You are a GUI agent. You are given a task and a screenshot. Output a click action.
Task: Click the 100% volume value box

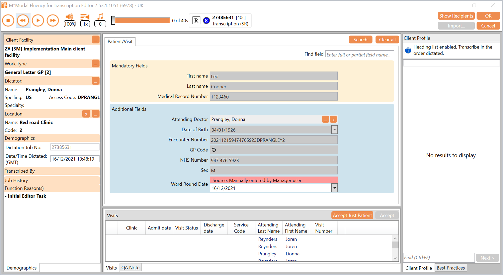[x=70, y=24]
